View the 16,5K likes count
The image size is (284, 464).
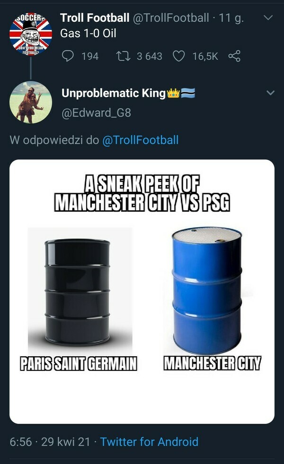tap(205, 56)
